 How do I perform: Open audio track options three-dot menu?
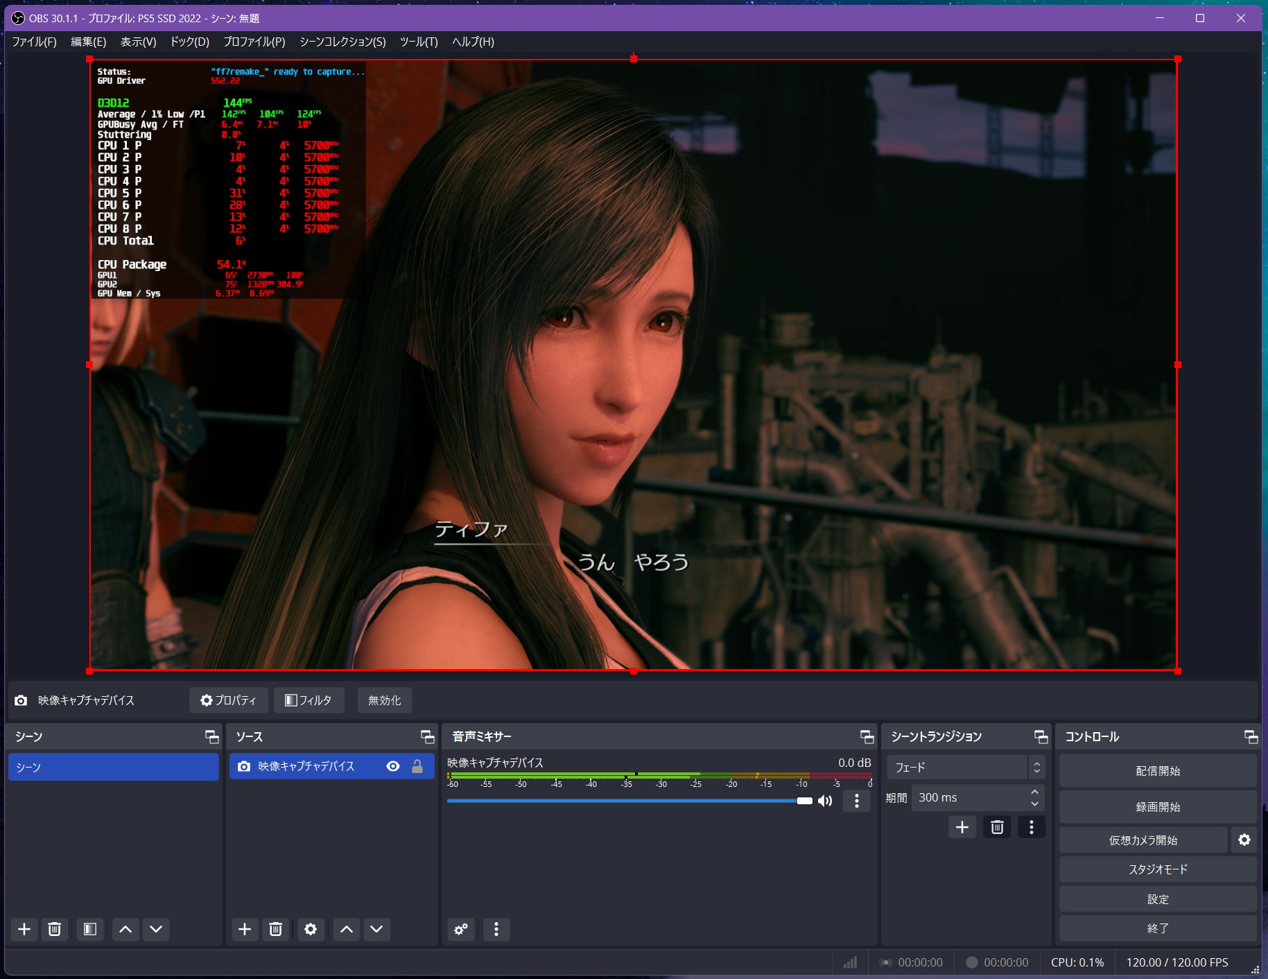tap(857, 802)
